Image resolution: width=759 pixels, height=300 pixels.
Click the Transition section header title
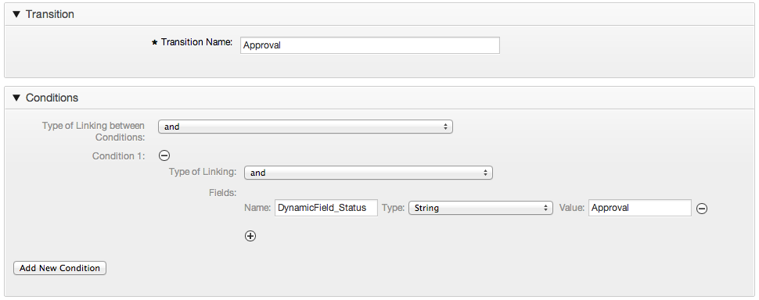pos(50,15)
